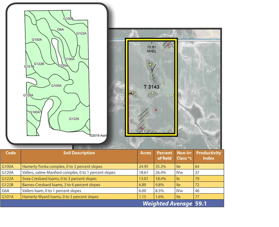Click the Code column header
279x227 pixels.
[11, 153]
